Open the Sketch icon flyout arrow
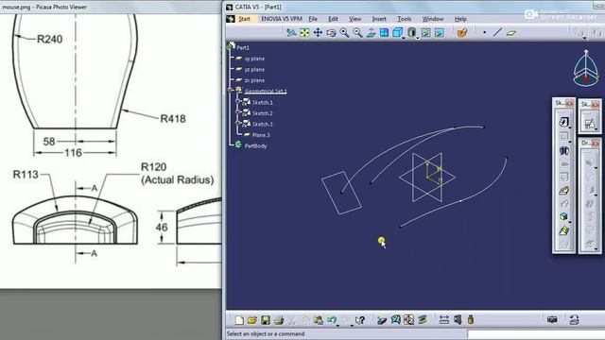The width and height of the screenshot is (605, 340). coord(569,127)
